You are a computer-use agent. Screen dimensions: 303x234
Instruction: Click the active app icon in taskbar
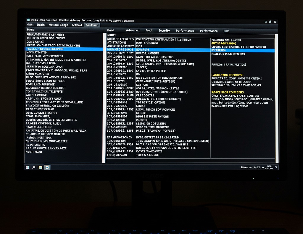pos(47,167)
